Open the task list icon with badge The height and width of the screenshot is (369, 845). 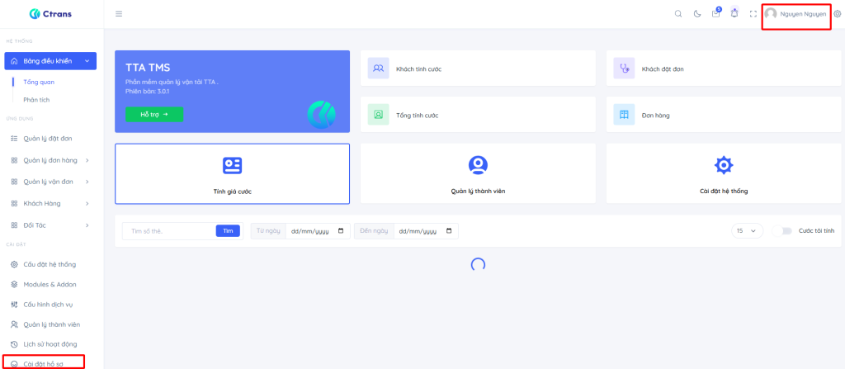pos(715,14)
